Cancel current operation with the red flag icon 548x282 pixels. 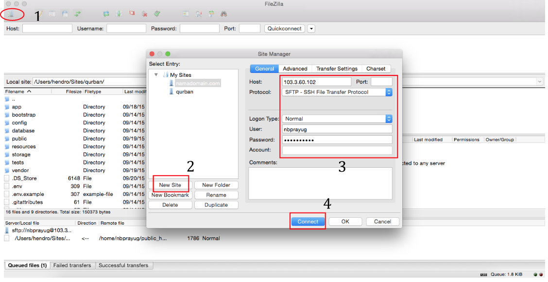[x=132, y=15]
